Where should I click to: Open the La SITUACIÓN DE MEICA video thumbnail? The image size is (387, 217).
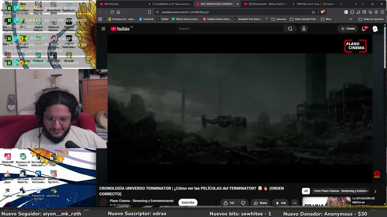(327, 202)
